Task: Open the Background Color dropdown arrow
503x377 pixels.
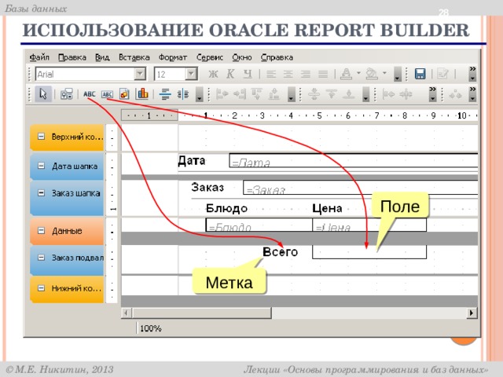Action: pos(384,73)
